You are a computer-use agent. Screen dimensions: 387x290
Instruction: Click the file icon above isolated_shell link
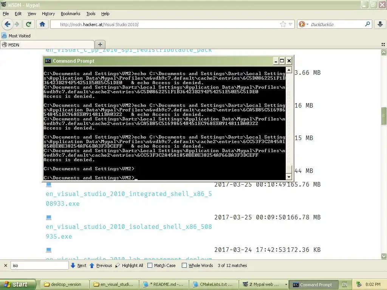pos(49,217)
